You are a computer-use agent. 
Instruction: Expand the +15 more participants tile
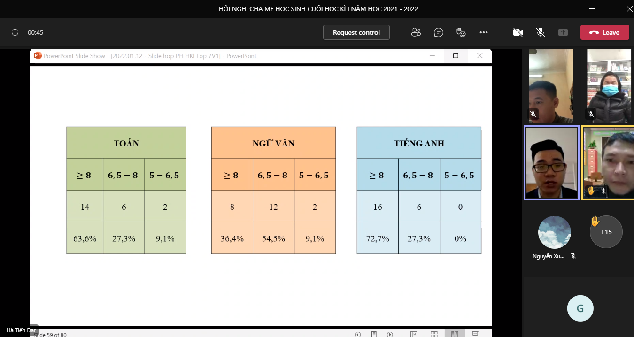[x=606, y=232]
